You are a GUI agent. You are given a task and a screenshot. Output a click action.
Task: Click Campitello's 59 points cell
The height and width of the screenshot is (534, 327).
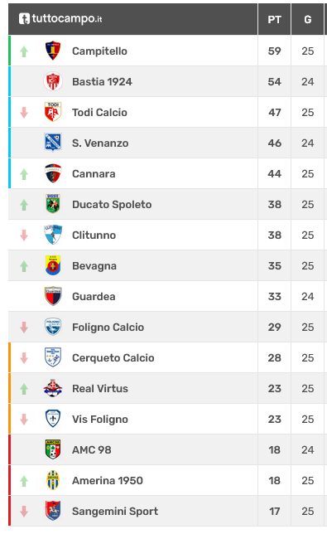(274, 51)
